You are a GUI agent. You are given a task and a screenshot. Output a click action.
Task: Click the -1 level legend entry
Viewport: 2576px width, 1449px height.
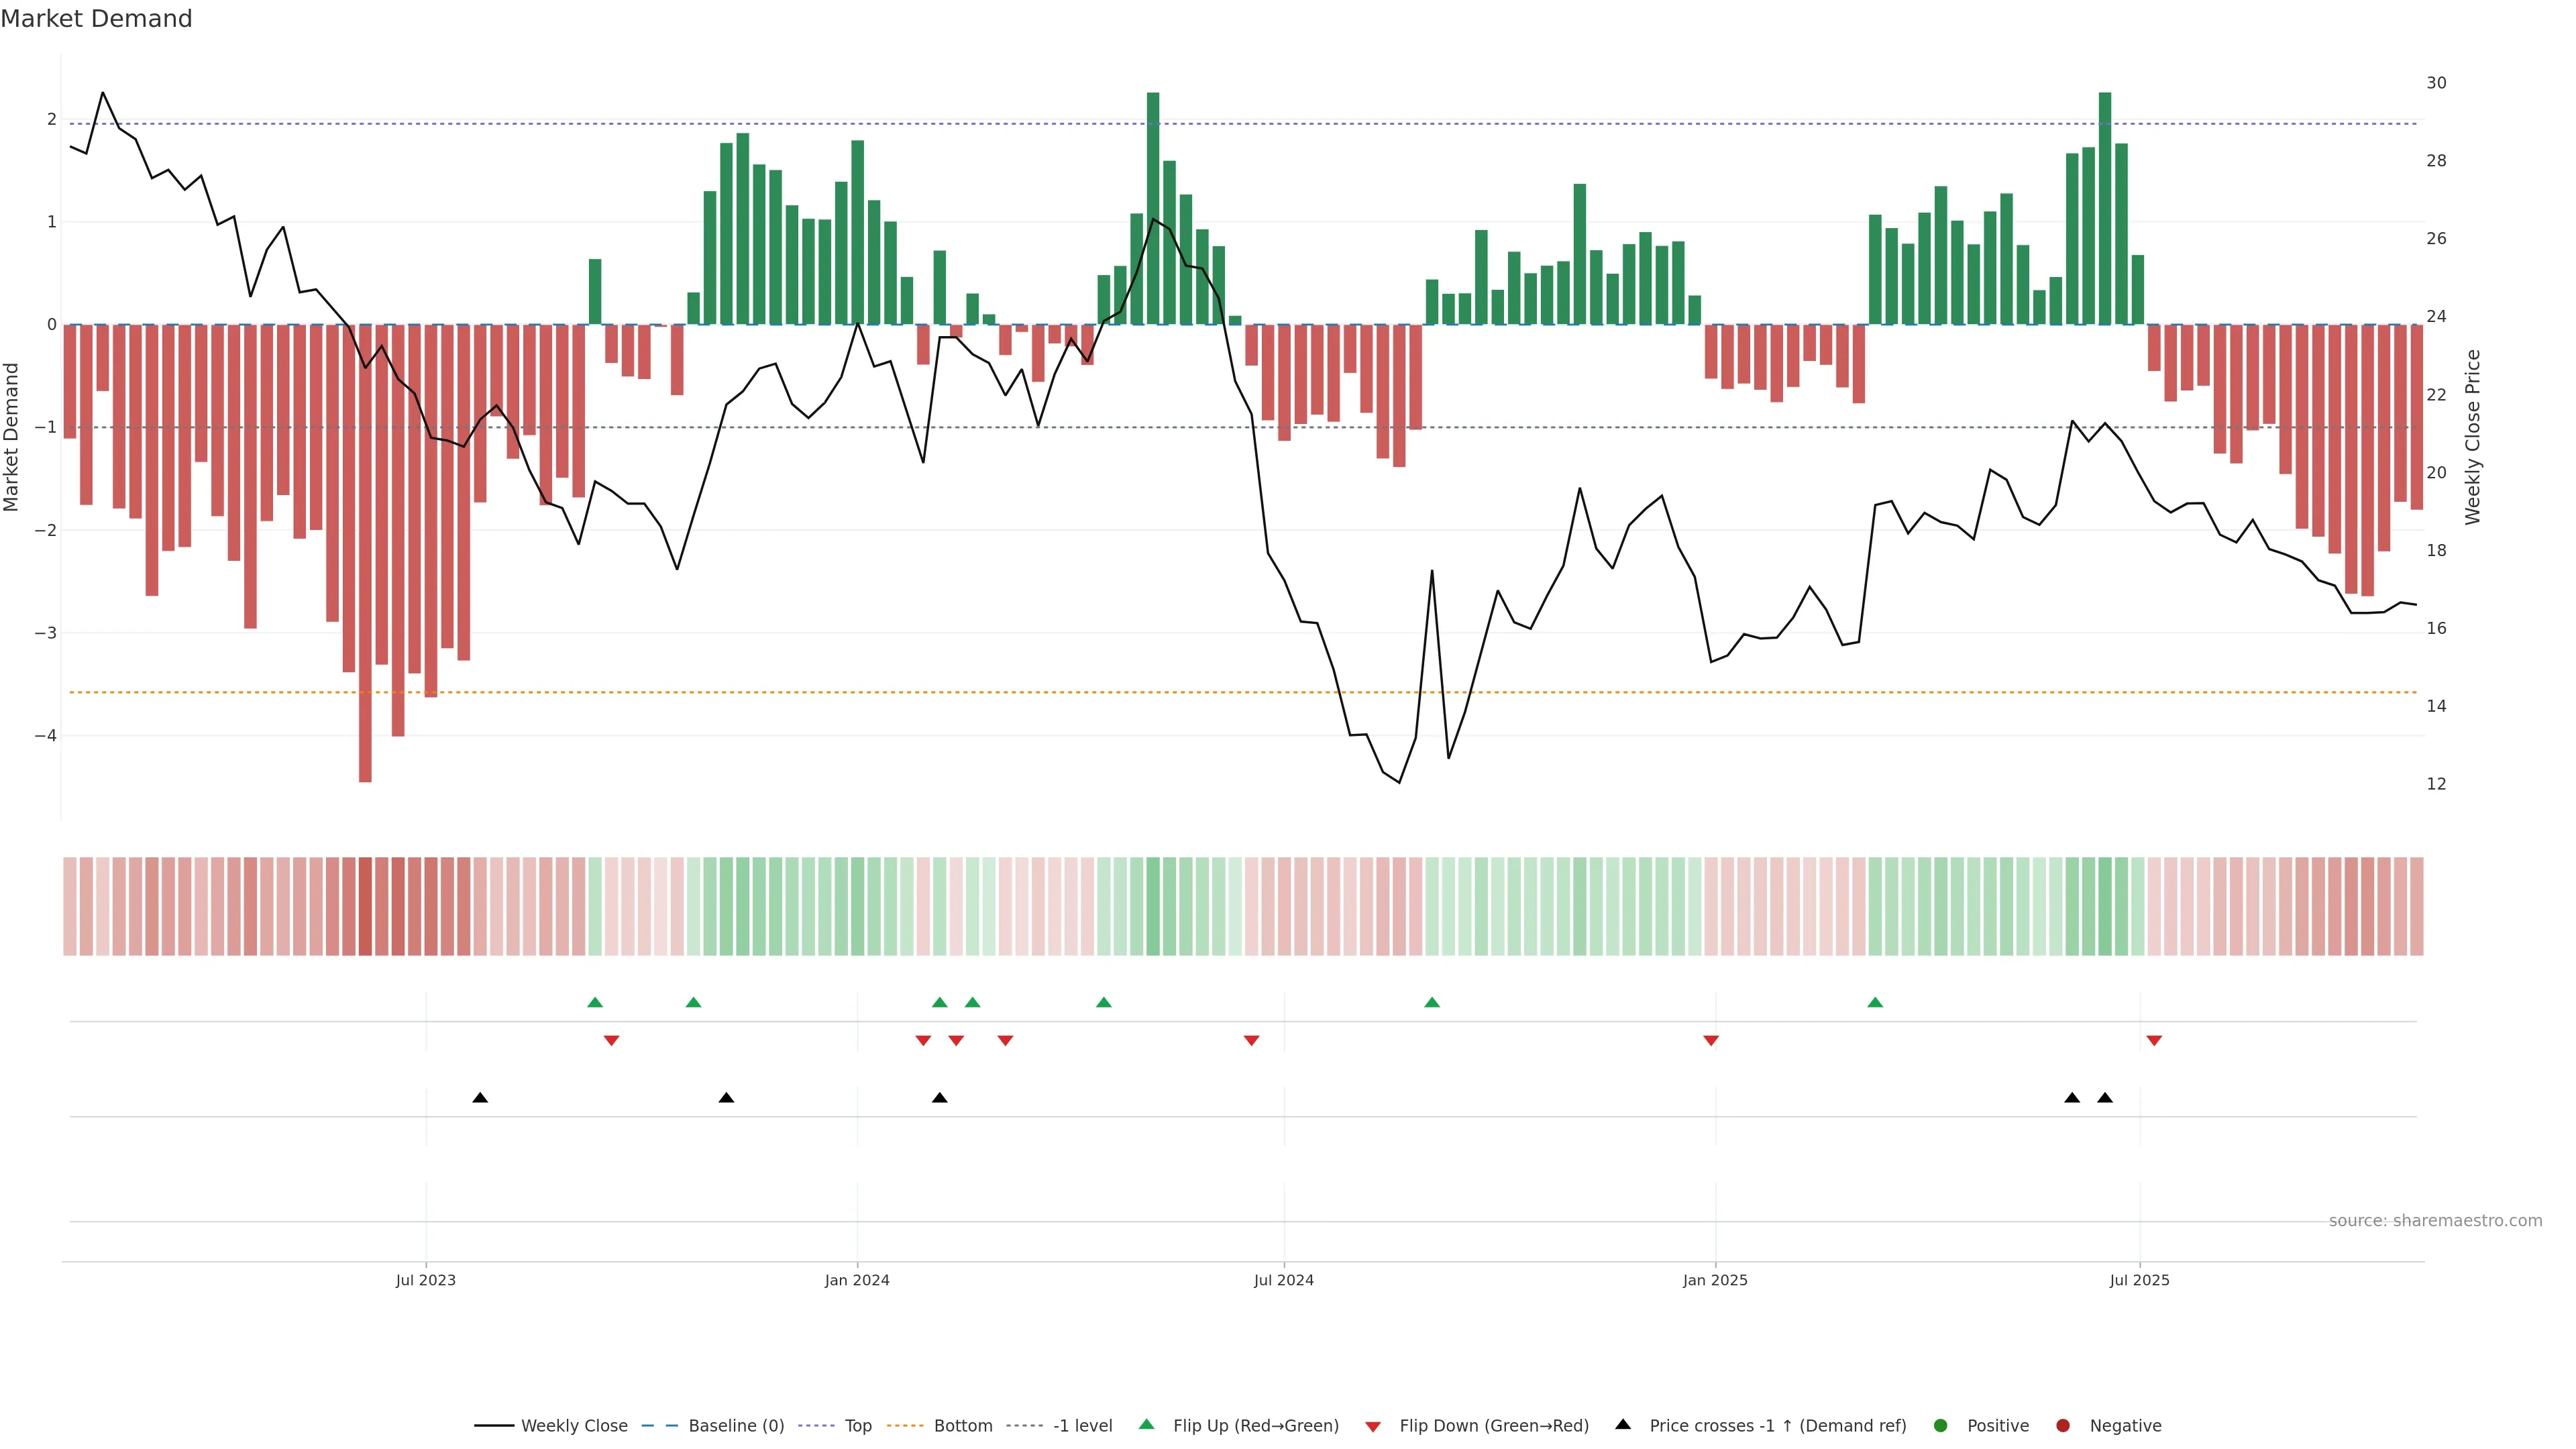[1082, 1425]
